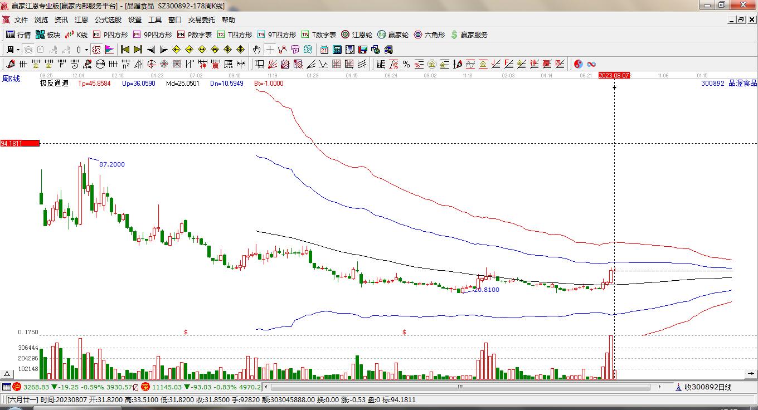Open the T数字表 tool

coord(318,35)
